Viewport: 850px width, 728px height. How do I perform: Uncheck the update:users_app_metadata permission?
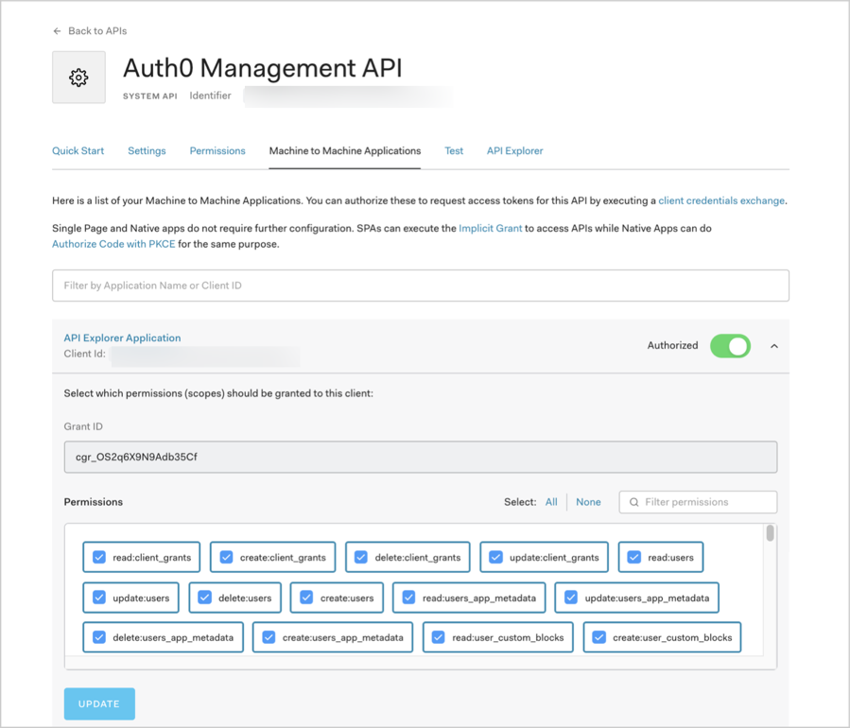tap(571, 598)
